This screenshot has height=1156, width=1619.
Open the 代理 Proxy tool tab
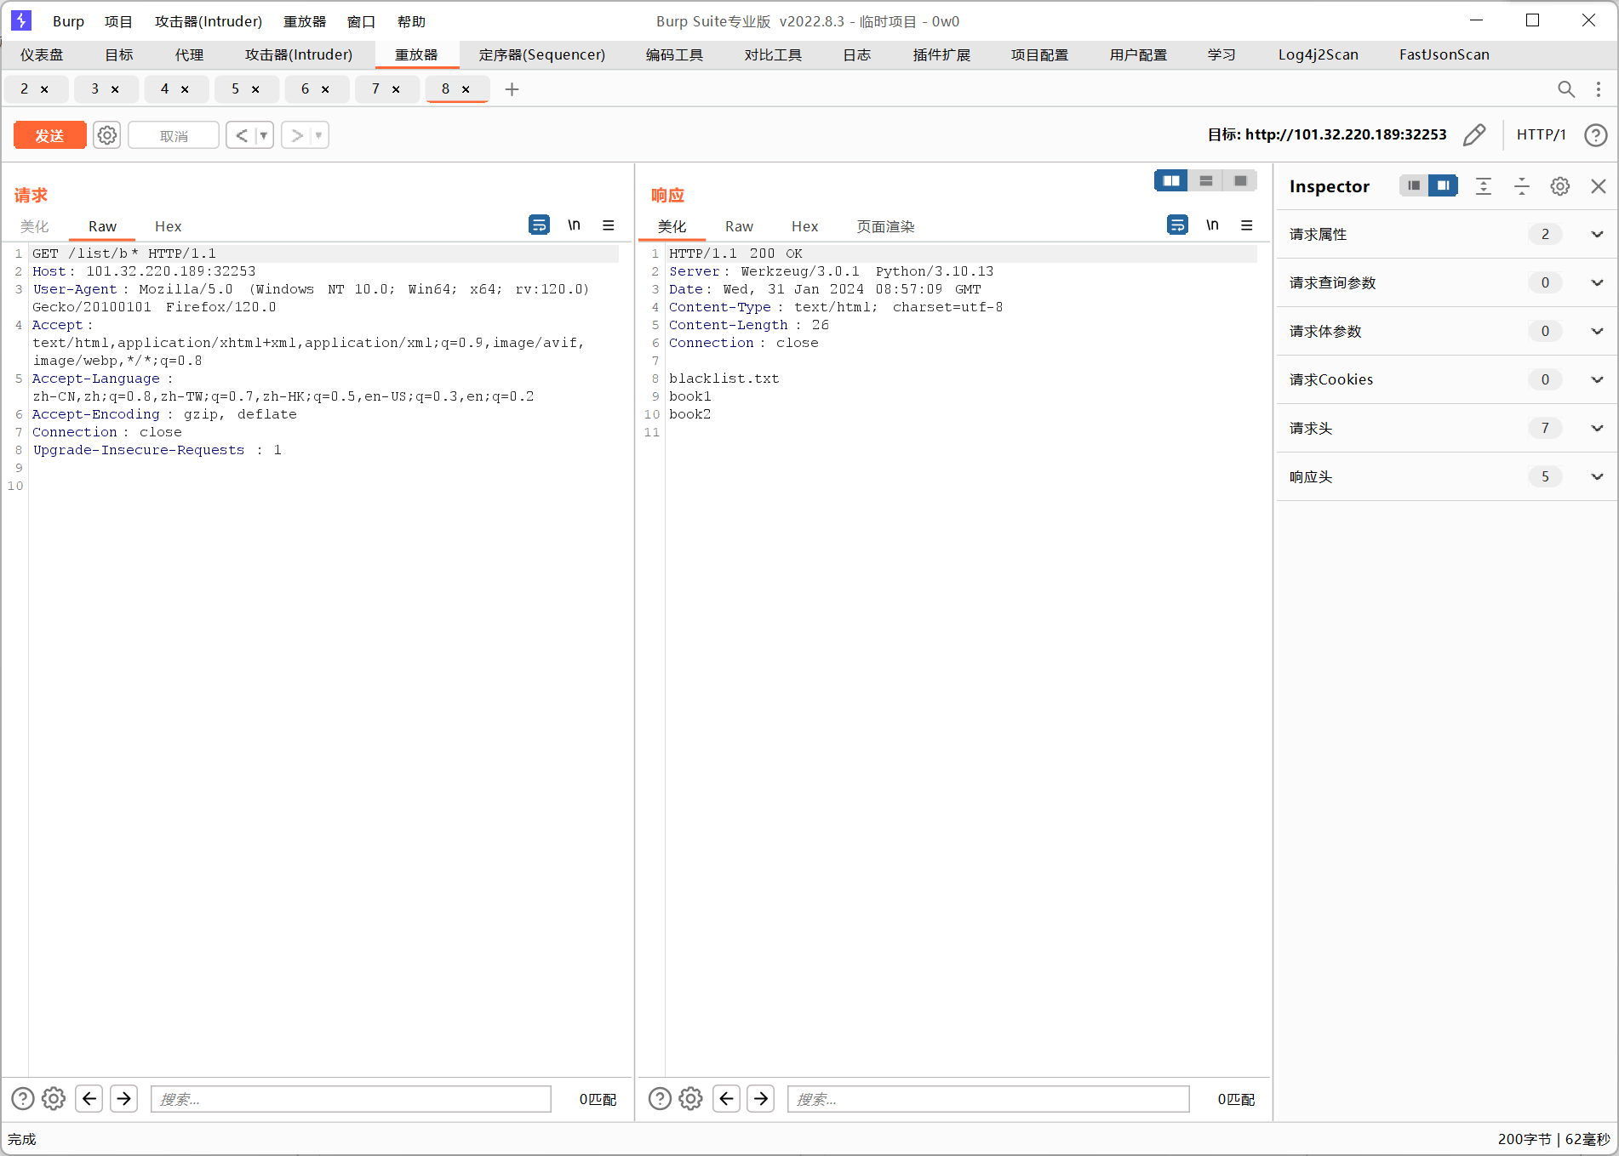point(189,54)
